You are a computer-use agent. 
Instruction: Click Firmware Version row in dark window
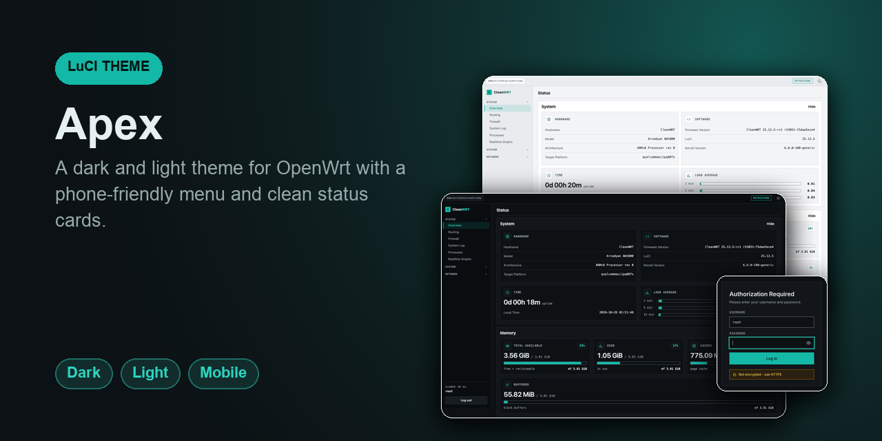pos(708,247)
